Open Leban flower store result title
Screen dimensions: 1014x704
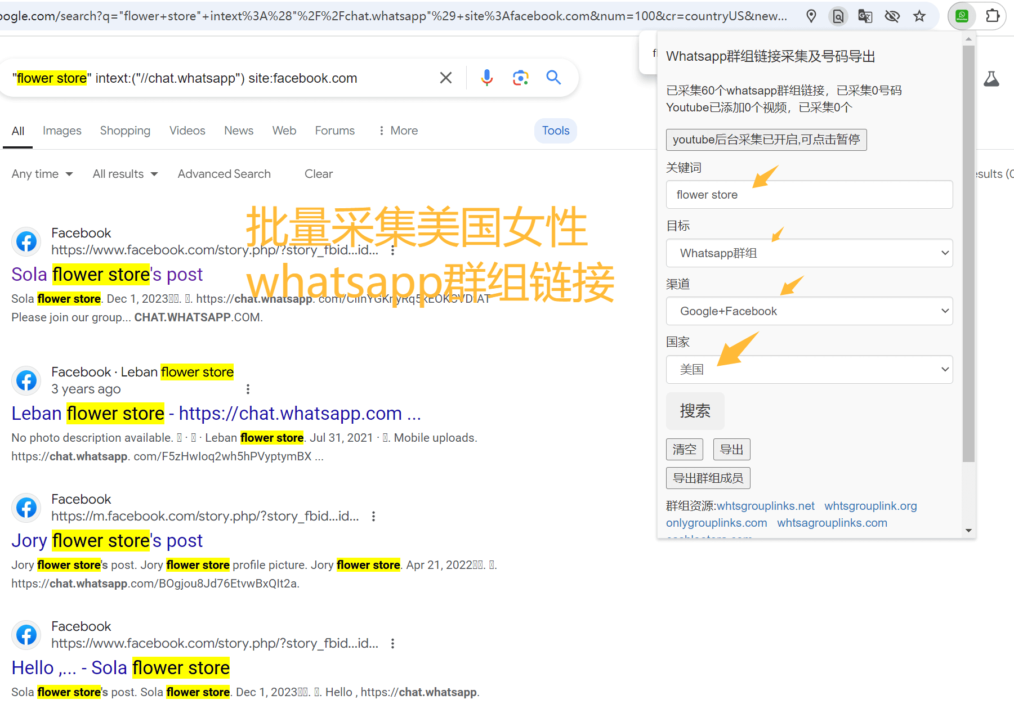[x=216, y=413]
